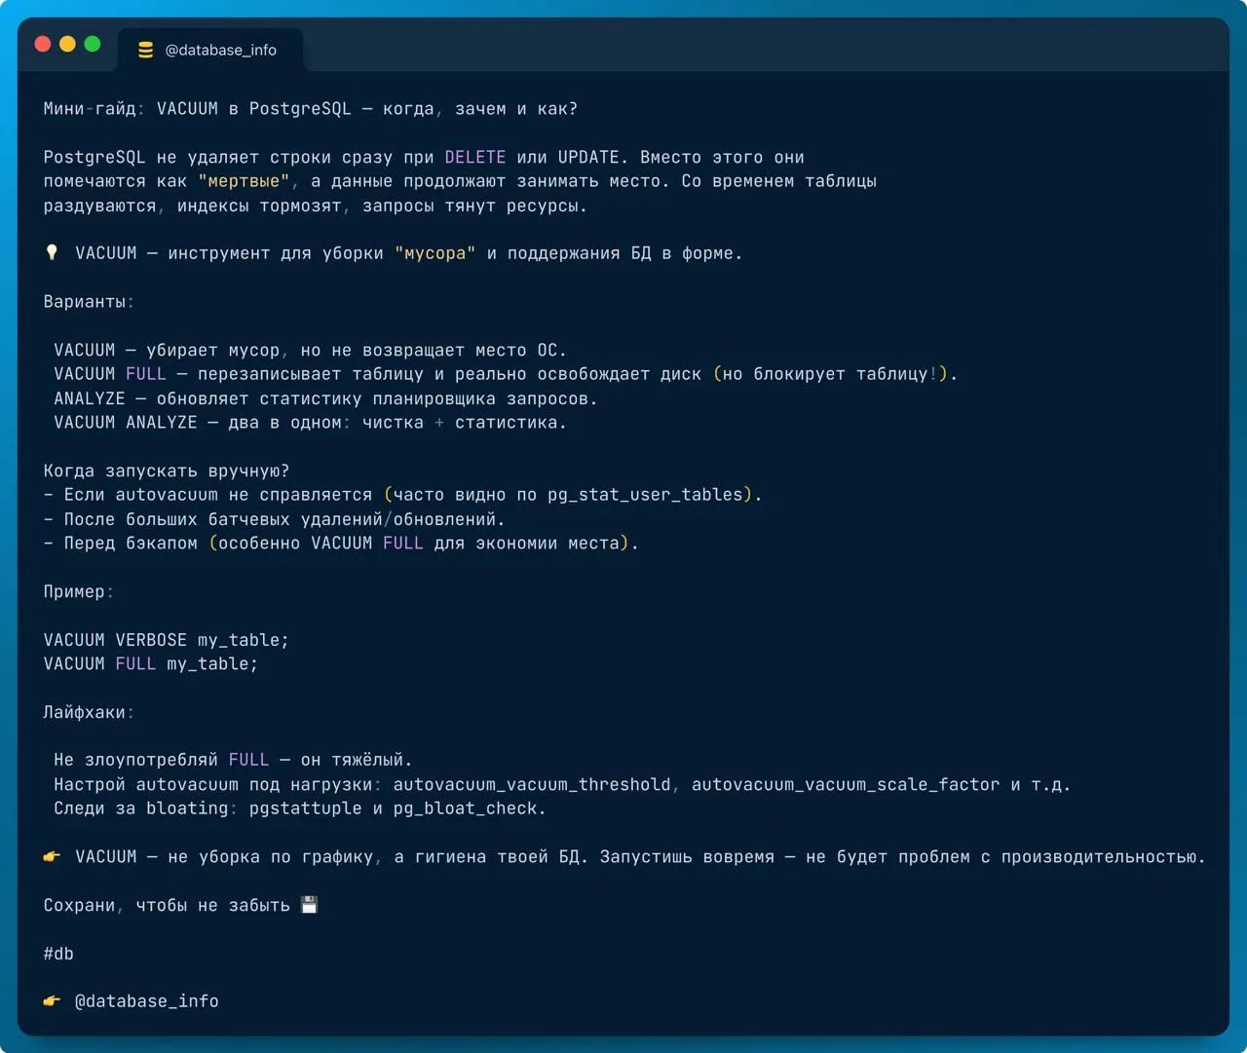Viewport: 1247px width, 1053px height.
Task: Click the yellow "мусора" quoted word
Action: tap(435, 253)
